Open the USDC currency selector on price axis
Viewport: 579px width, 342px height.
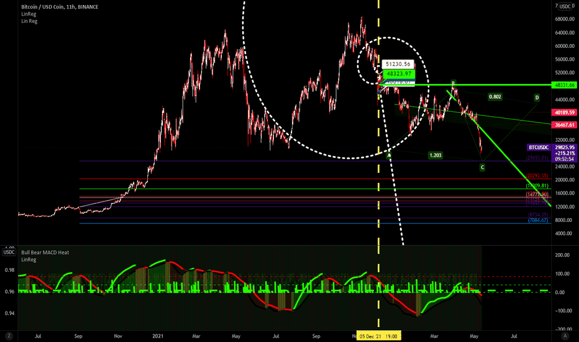pyautogui.click(x=565, y=6)
